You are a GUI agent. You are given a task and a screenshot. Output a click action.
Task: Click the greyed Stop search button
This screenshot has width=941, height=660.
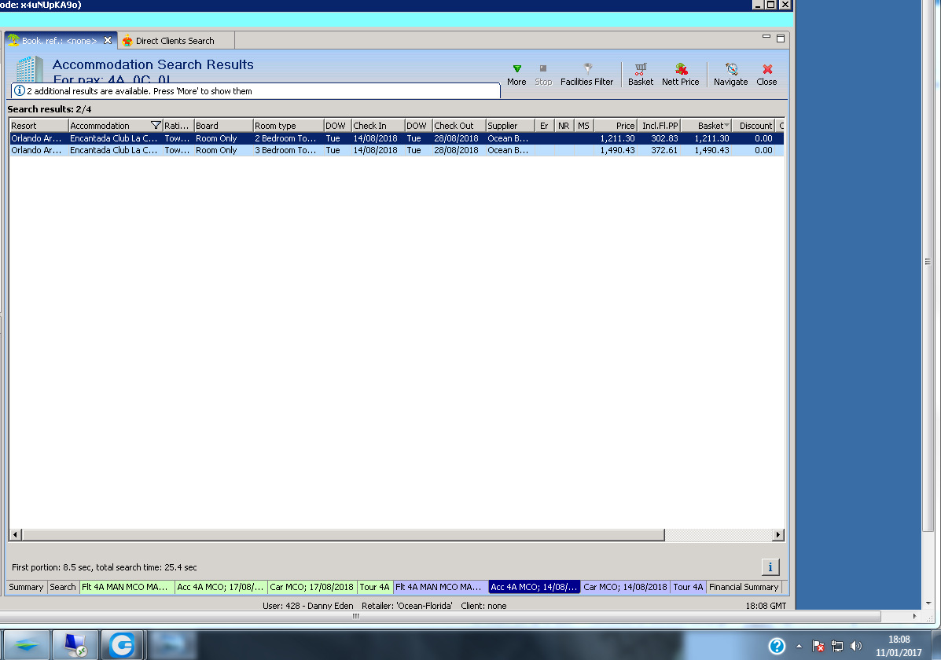[543, 75]
